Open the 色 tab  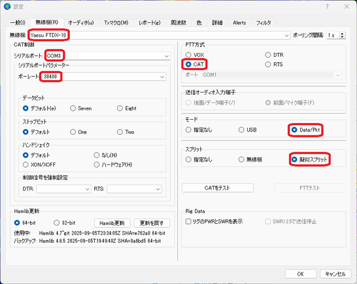(x=199, y=23)
